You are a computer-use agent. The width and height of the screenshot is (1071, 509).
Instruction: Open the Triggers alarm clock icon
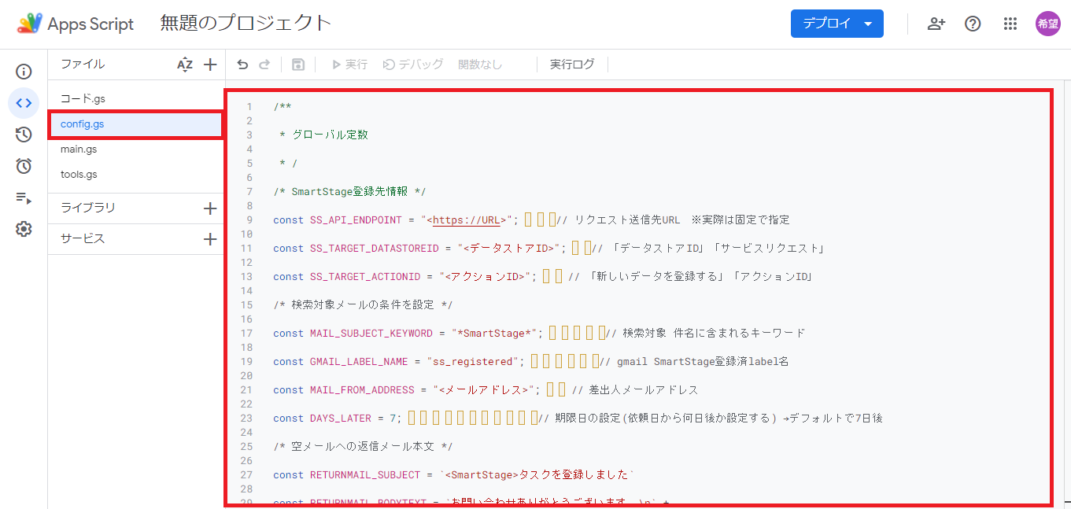coord(24,166)
